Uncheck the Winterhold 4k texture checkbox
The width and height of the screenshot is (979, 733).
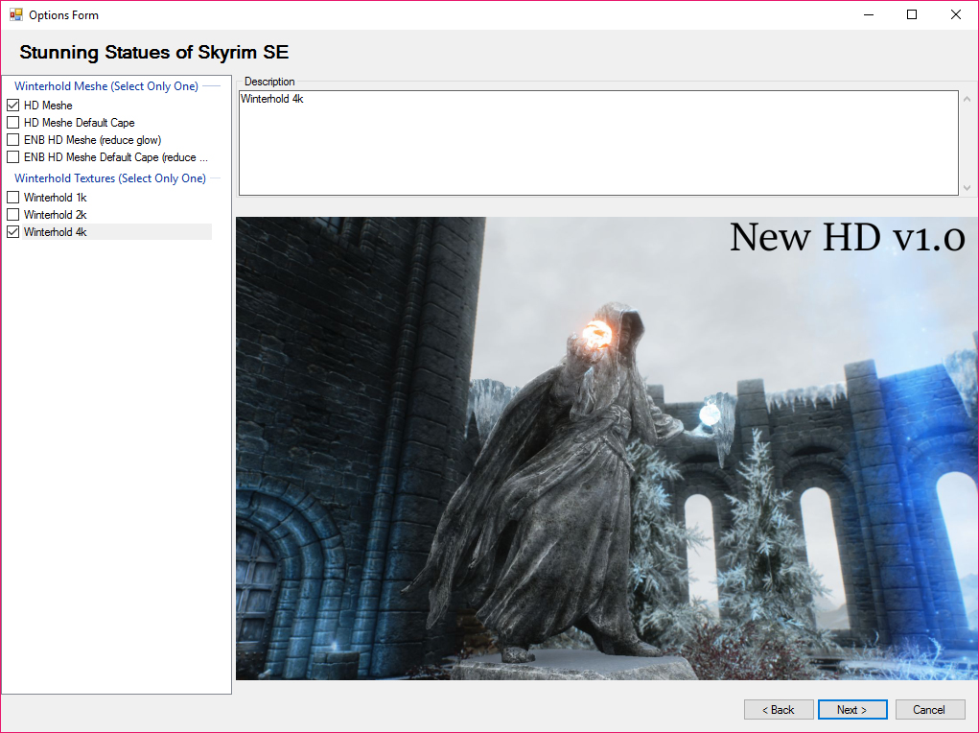(13, 232)
